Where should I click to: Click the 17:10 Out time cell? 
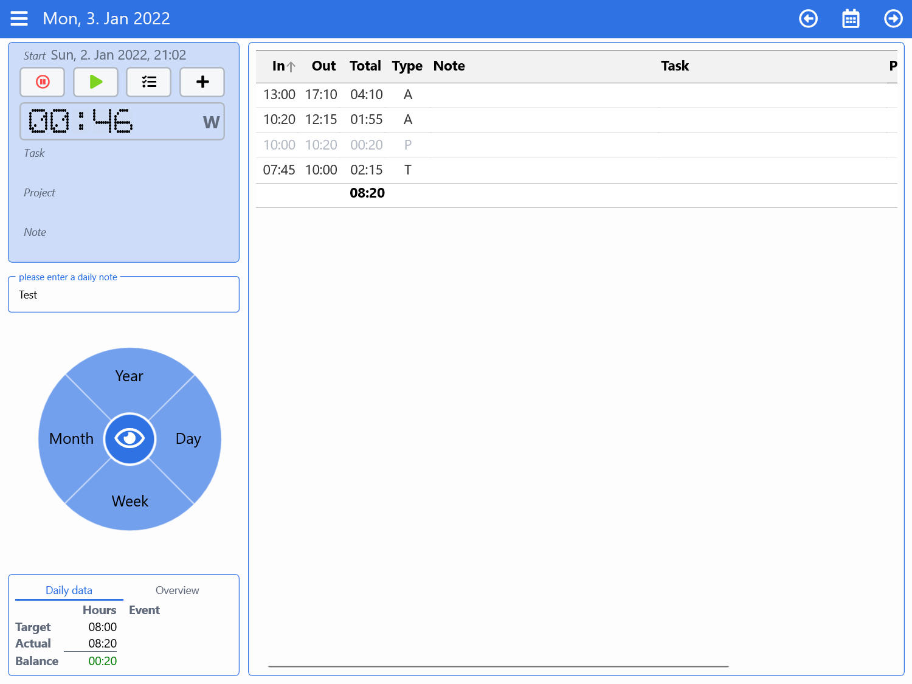[x=321, y=95]
